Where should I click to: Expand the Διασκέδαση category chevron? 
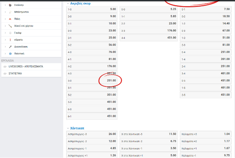click(x=5, y=47)
